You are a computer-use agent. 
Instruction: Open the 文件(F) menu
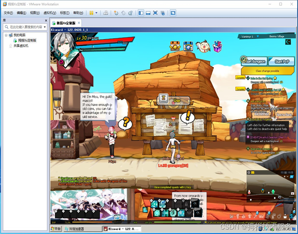coord(8,13)
